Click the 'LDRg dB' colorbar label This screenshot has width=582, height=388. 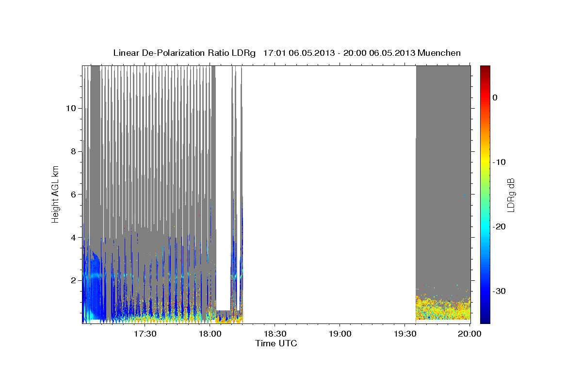click(511, 194)
